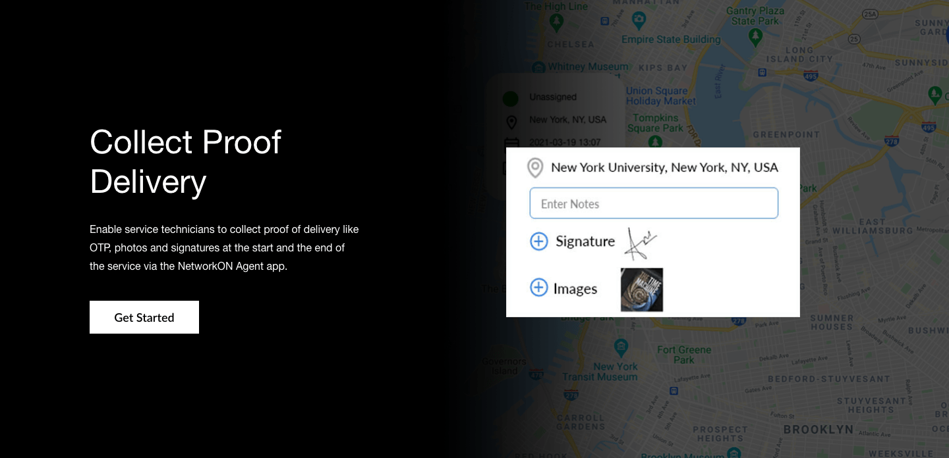Click the Collect Proof Delivery heading
The height and width of the screenshot is (458, 949).
point(186,161)
